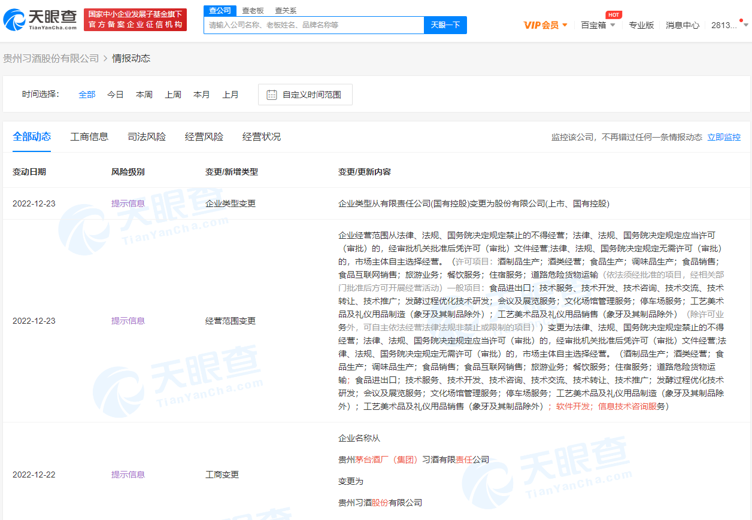Filter time by 本周
752x520 pixels.
(144, 95)
